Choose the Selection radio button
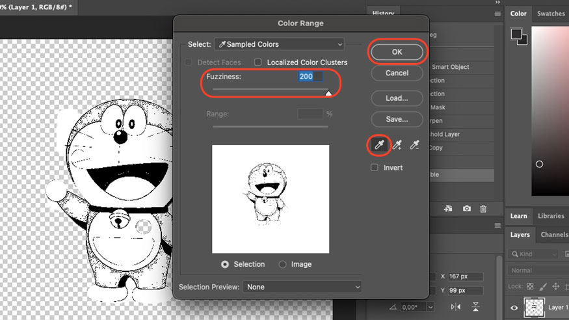Image resolution: width=569 pixels, height=320 pixels. pyautogui.click(x=225, y=264)
